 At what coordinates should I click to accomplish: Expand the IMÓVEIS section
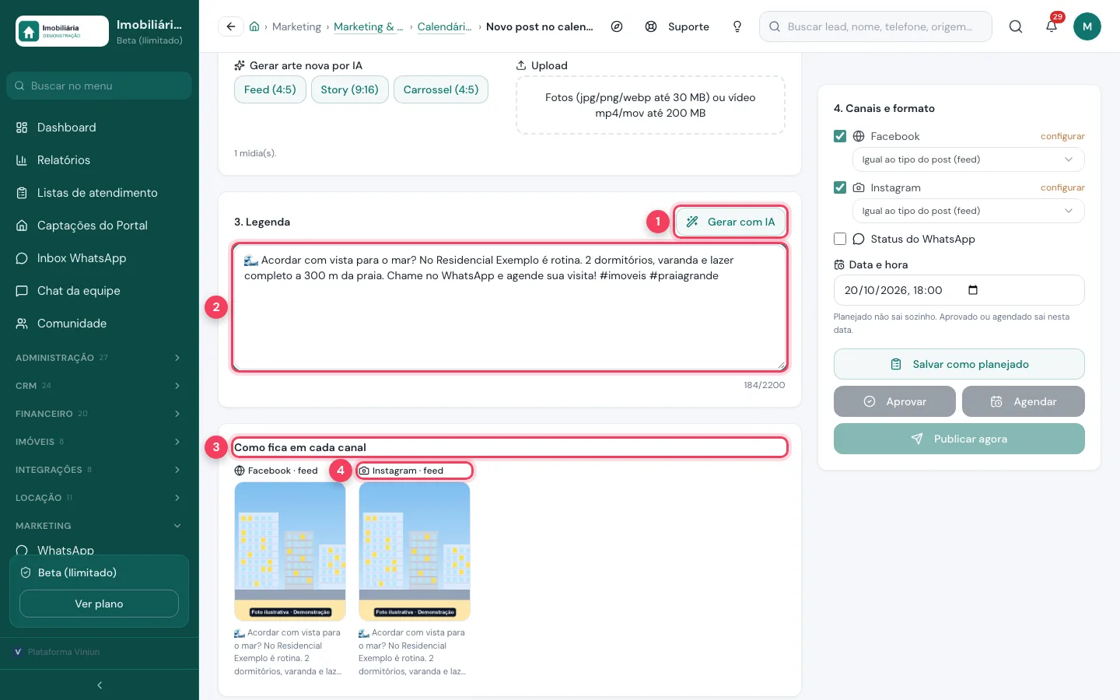point(100,442)
